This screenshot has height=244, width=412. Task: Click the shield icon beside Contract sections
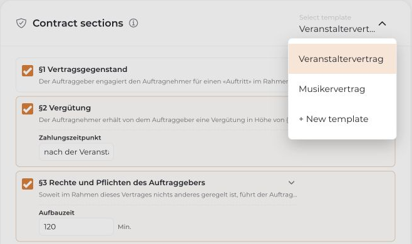(21, 23)
